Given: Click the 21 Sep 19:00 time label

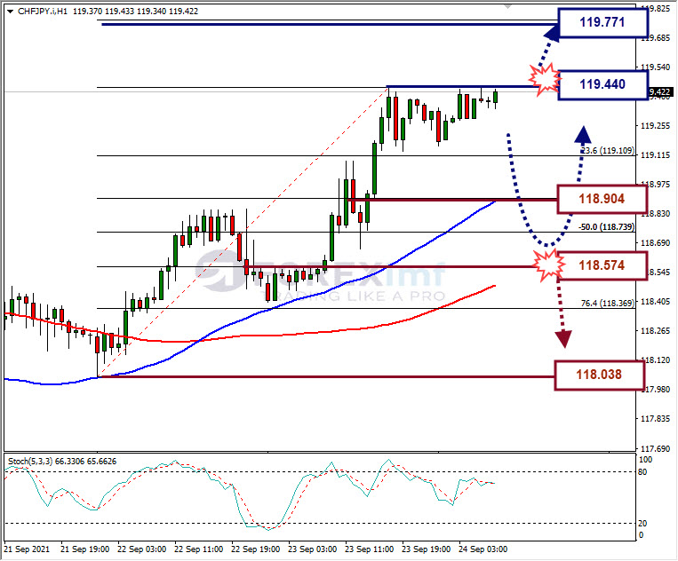Looking at the screenshot, I should click(x=84, y=549).
